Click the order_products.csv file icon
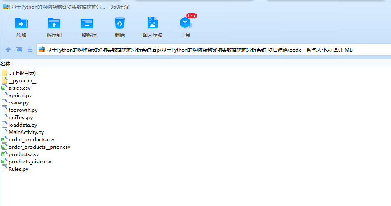391x206 pixels. [x=4, y=139]
